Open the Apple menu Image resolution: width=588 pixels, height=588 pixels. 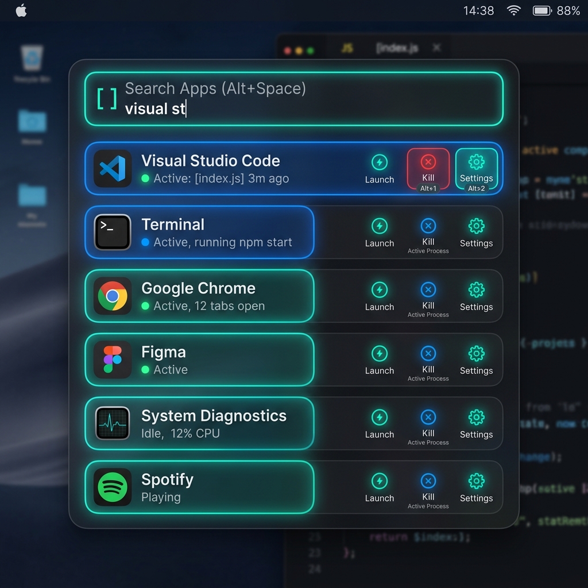(x=21, y=10)
